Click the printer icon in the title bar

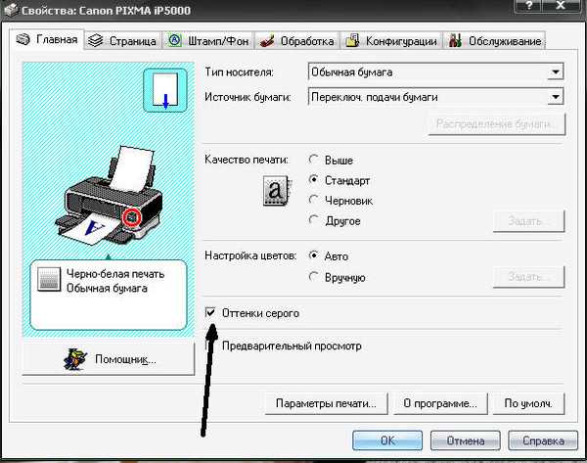(x=11, y=10)
